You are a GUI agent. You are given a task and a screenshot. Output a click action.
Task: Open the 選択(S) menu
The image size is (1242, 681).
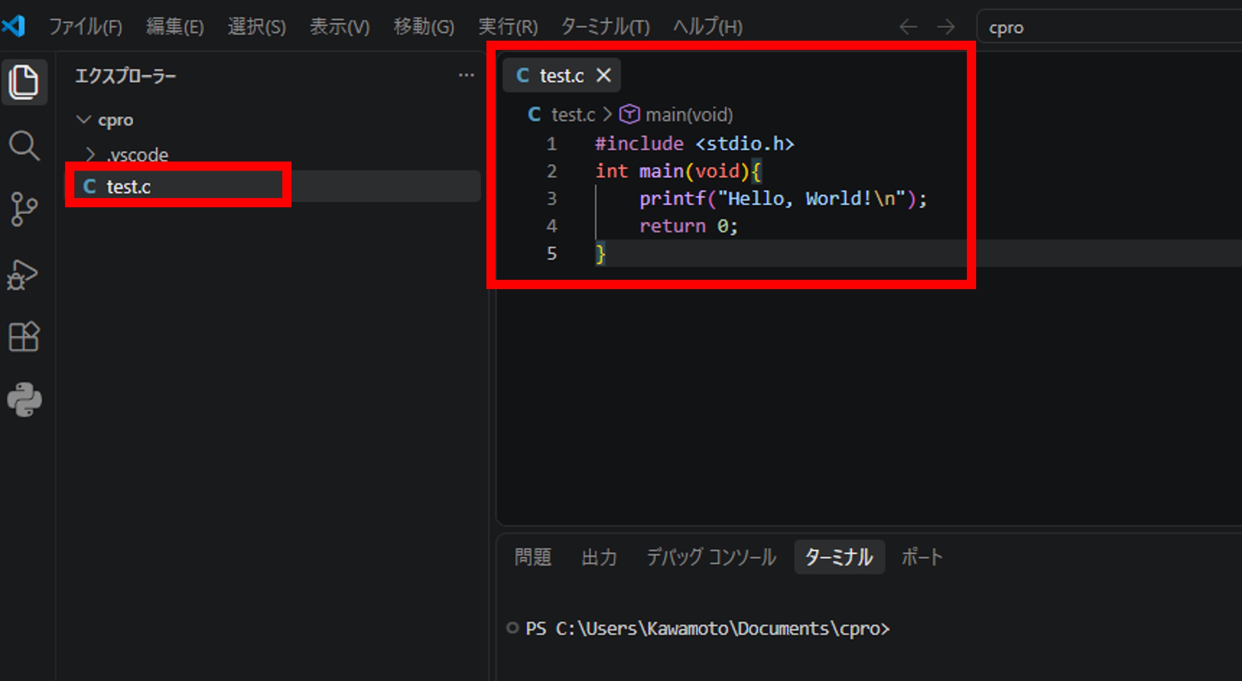coord(257,26)
